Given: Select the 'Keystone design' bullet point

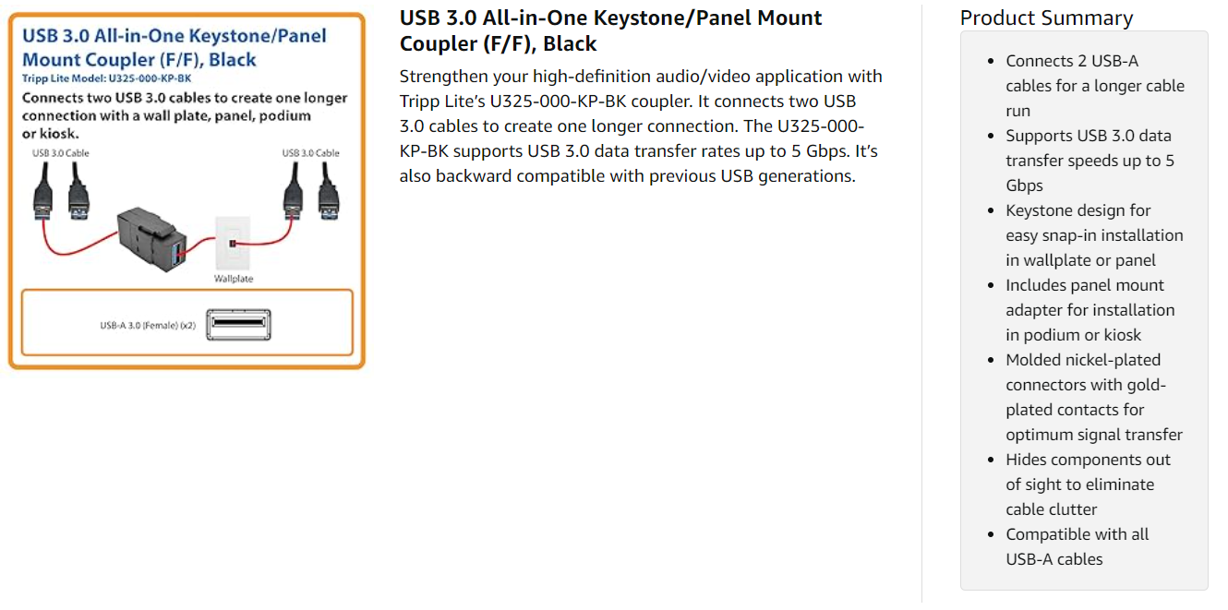Looking at the screenshot, I should coord(1094,235).
